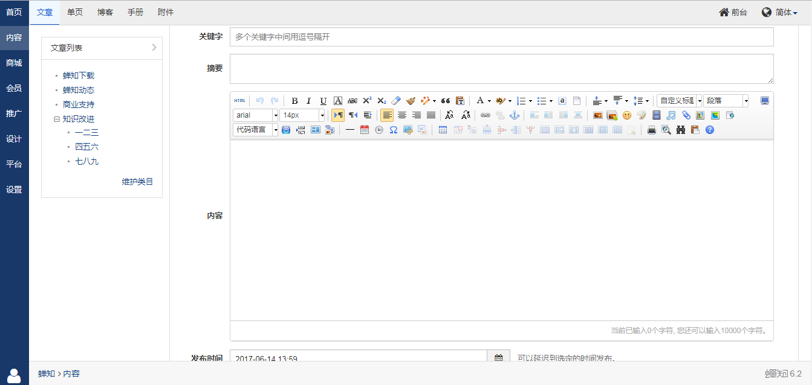
Task: Open the 段落 paragraph format dropdown
Action: 726,101
